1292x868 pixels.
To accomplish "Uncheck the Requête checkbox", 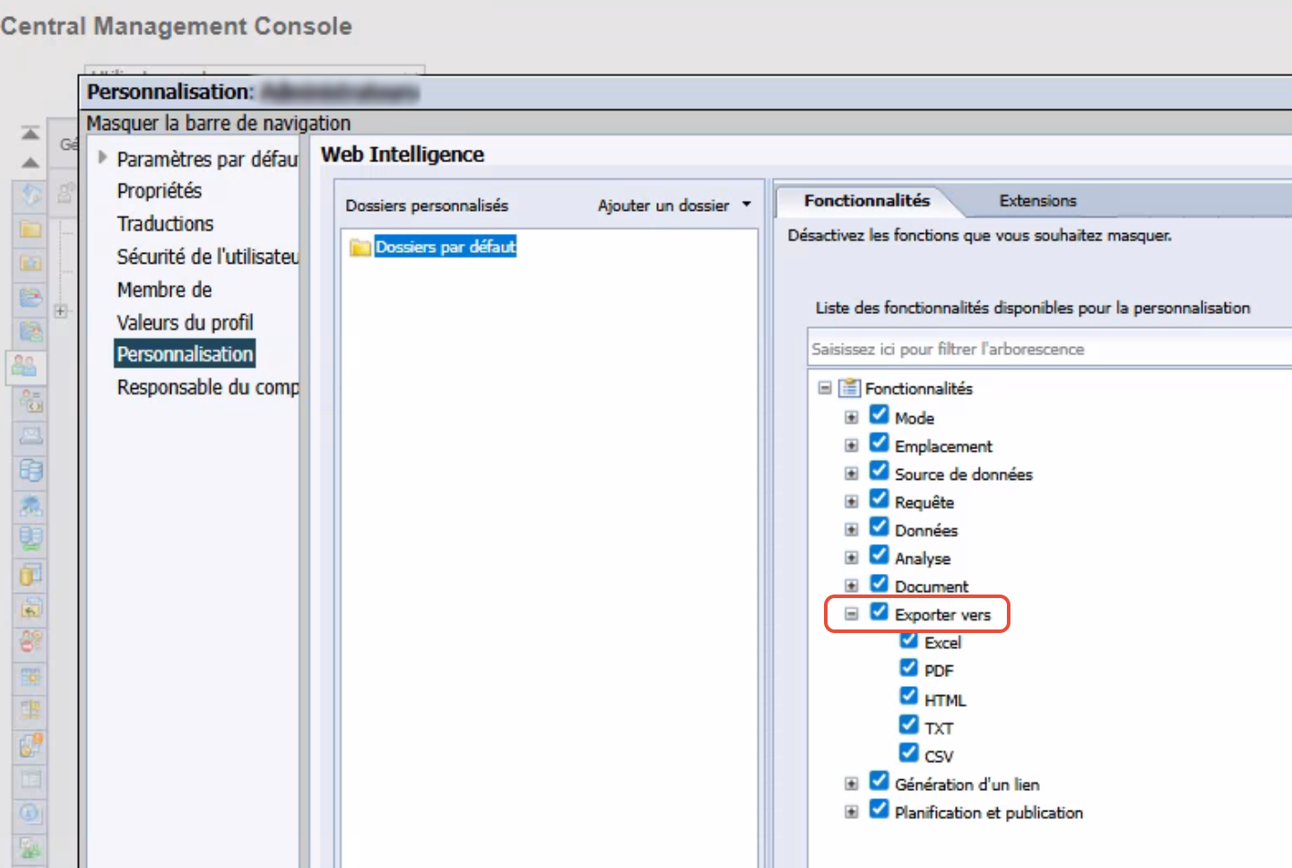I will [880, 499].
